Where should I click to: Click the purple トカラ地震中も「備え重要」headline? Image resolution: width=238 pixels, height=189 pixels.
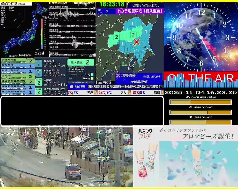click(139, 11)
